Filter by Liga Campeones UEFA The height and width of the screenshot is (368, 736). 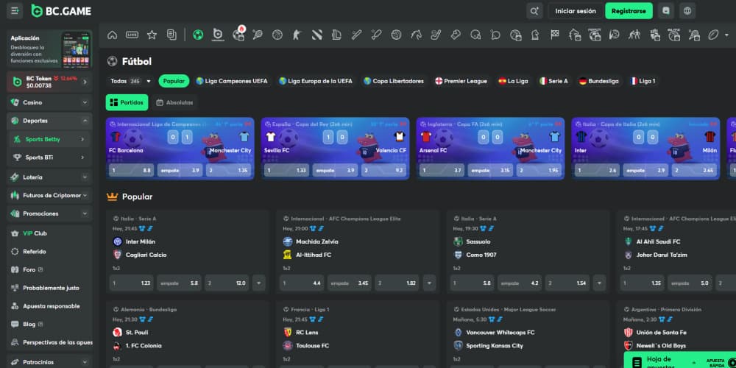click(232, 81)
